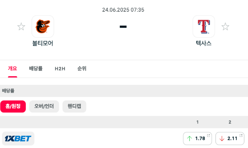The height and width of the screenshot is (148, 248).
Task: Select the 홈/원정 odds filter
Action: click(x=13, y=106)
